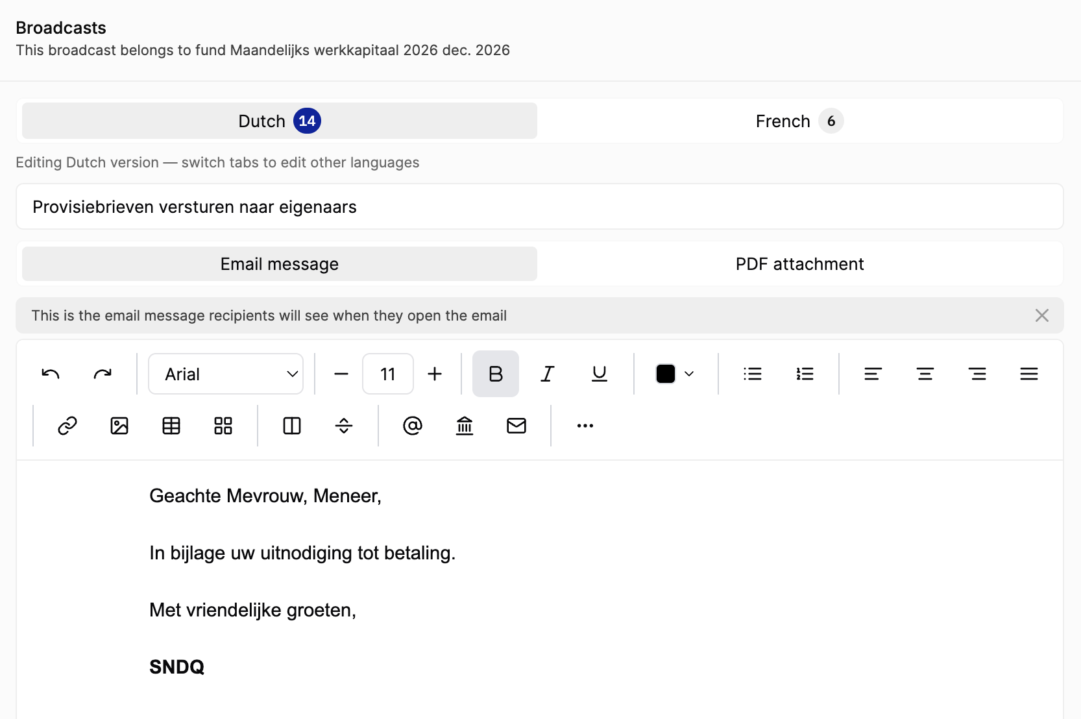Toggle italic formatting
Image resolution: width=1081 pixels, height=719 pixels.
click(x=548, y=374)
